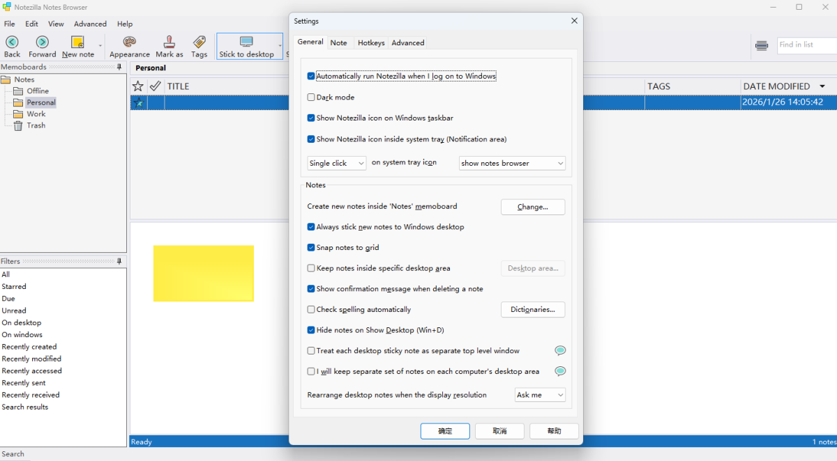Image resolution: width=837 pixels, height=461 pixels.
Task: Click the Stick to desktop icon
Action: (246, 42)
